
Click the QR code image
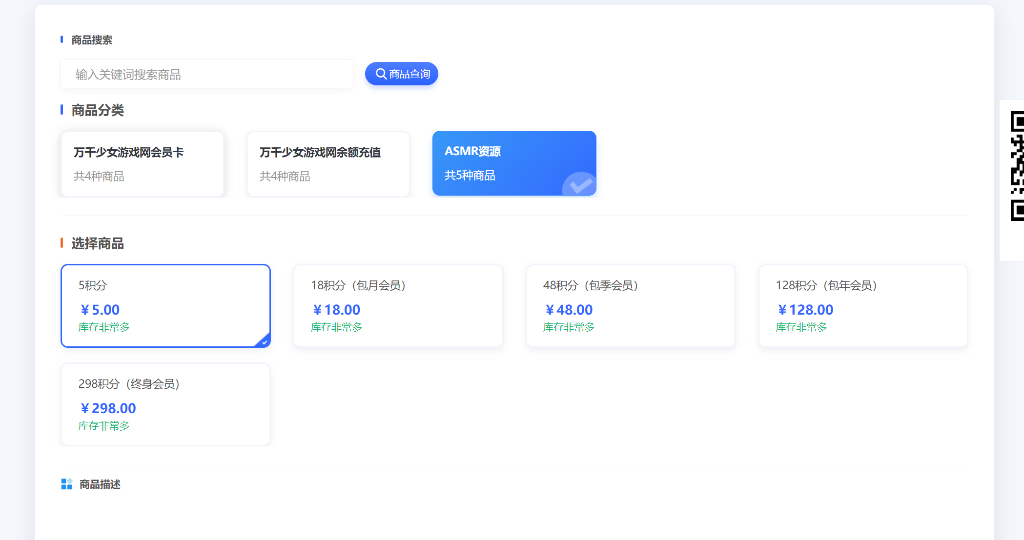(1016, 166)
